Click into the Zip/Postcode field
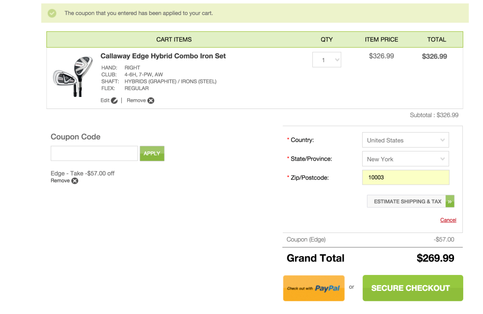 point(405,177)
